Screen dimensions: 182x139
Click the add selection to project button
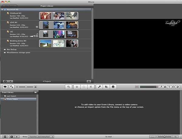coord(69,87)
